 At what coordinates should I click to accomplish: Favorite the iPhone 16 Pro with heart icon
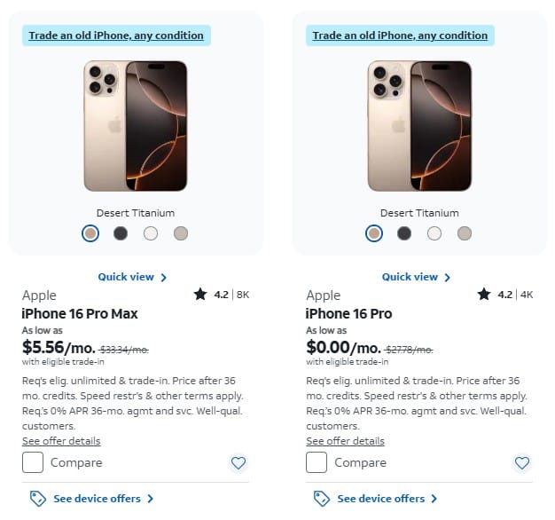coord(522,462)
